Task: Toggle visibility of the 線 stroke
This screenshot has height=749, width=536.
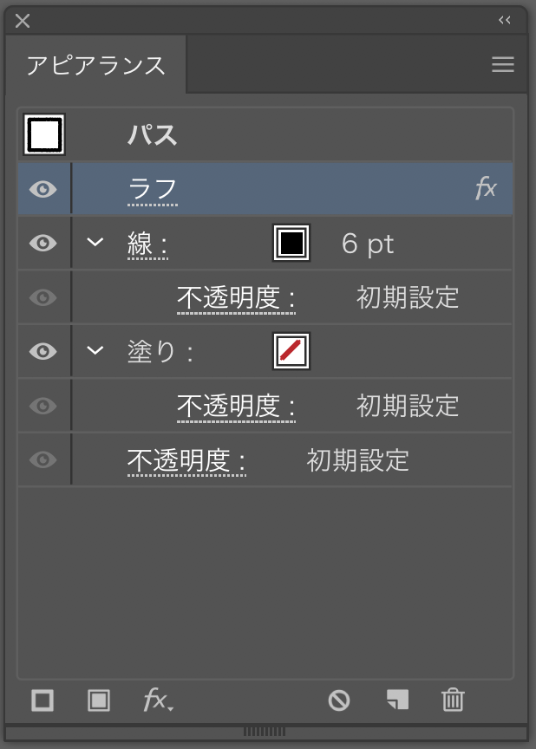Action: (43, 243)
